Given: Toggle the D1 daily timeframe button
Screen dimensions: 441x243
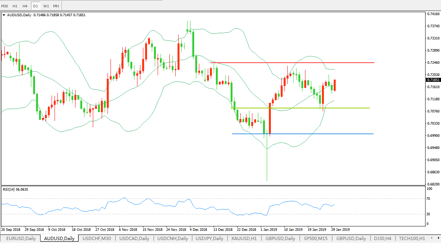Looking at the screenshot, I should click(35, 6).
